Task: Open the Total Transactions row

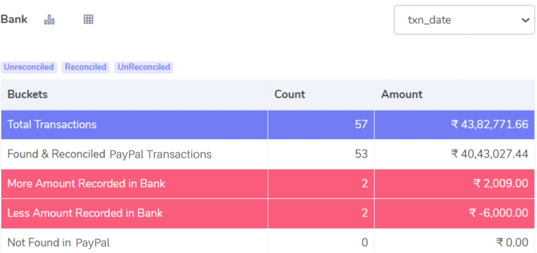Action: pos(268,124)
